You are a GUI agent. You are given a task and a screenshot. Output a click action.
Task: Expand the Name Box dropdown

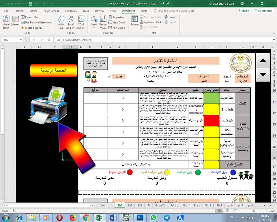(x=21, y=40)
